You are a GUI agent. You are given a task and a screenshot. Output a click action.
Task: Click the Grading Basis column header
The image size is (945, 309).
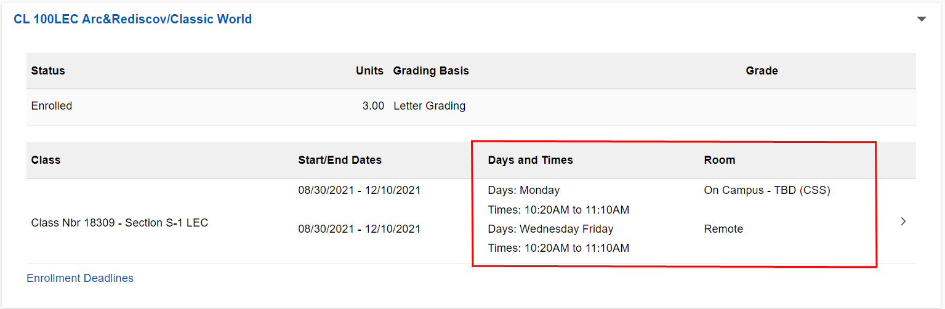(431, 71)
